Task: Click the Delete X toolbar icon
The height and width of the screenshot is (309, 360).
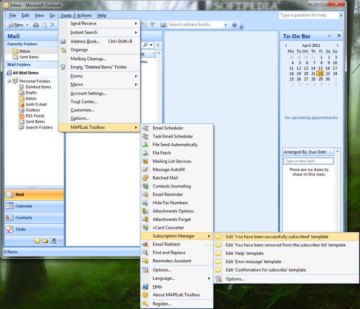Action: [52, 25]
